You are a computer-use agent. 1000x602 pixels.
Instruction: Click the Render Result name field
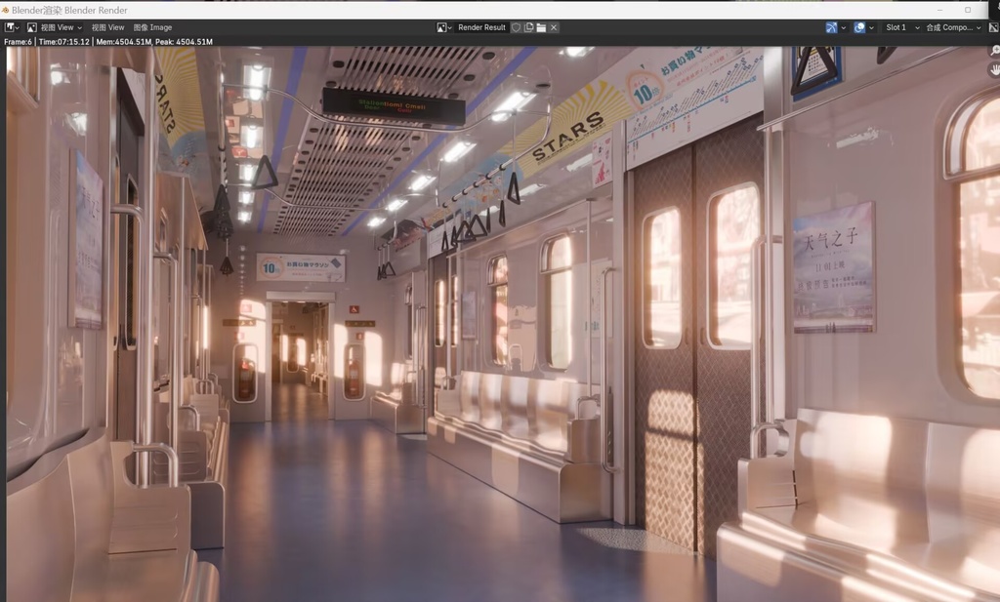pos(481,27)
